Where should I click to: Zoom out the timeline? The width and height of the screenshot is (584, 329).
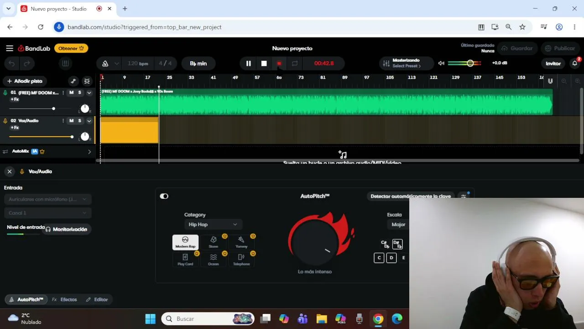coord(564,81)
